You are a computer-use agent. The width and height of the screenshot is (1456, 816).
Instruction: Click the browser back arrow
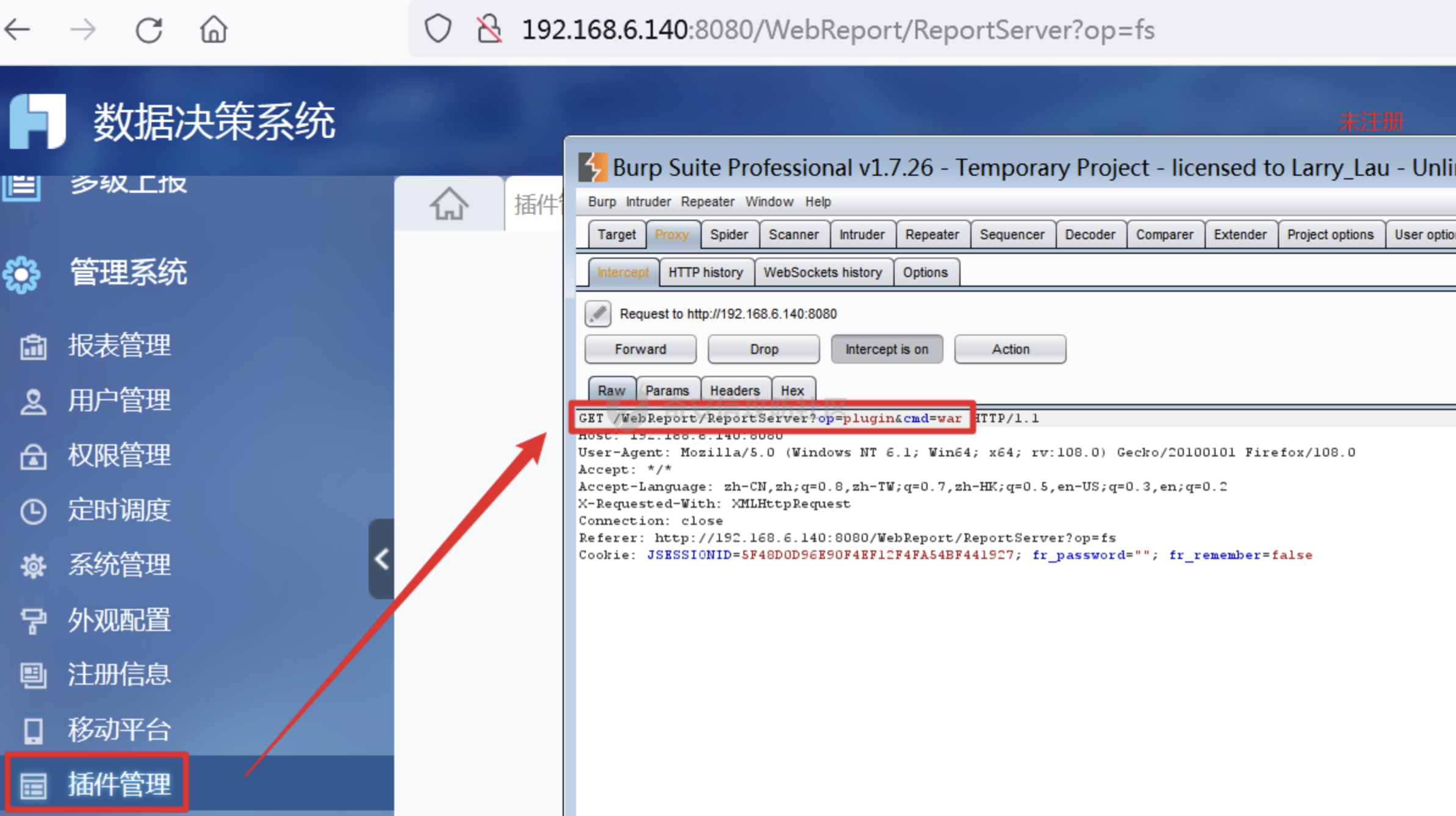point(17,29)
